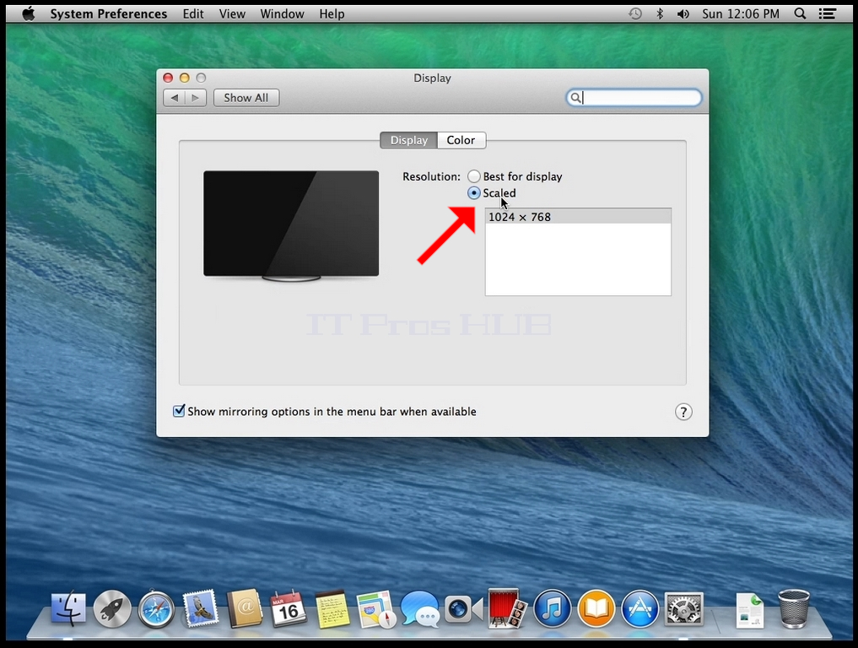
Task: Open the Window menu
Action: (282, 13)
